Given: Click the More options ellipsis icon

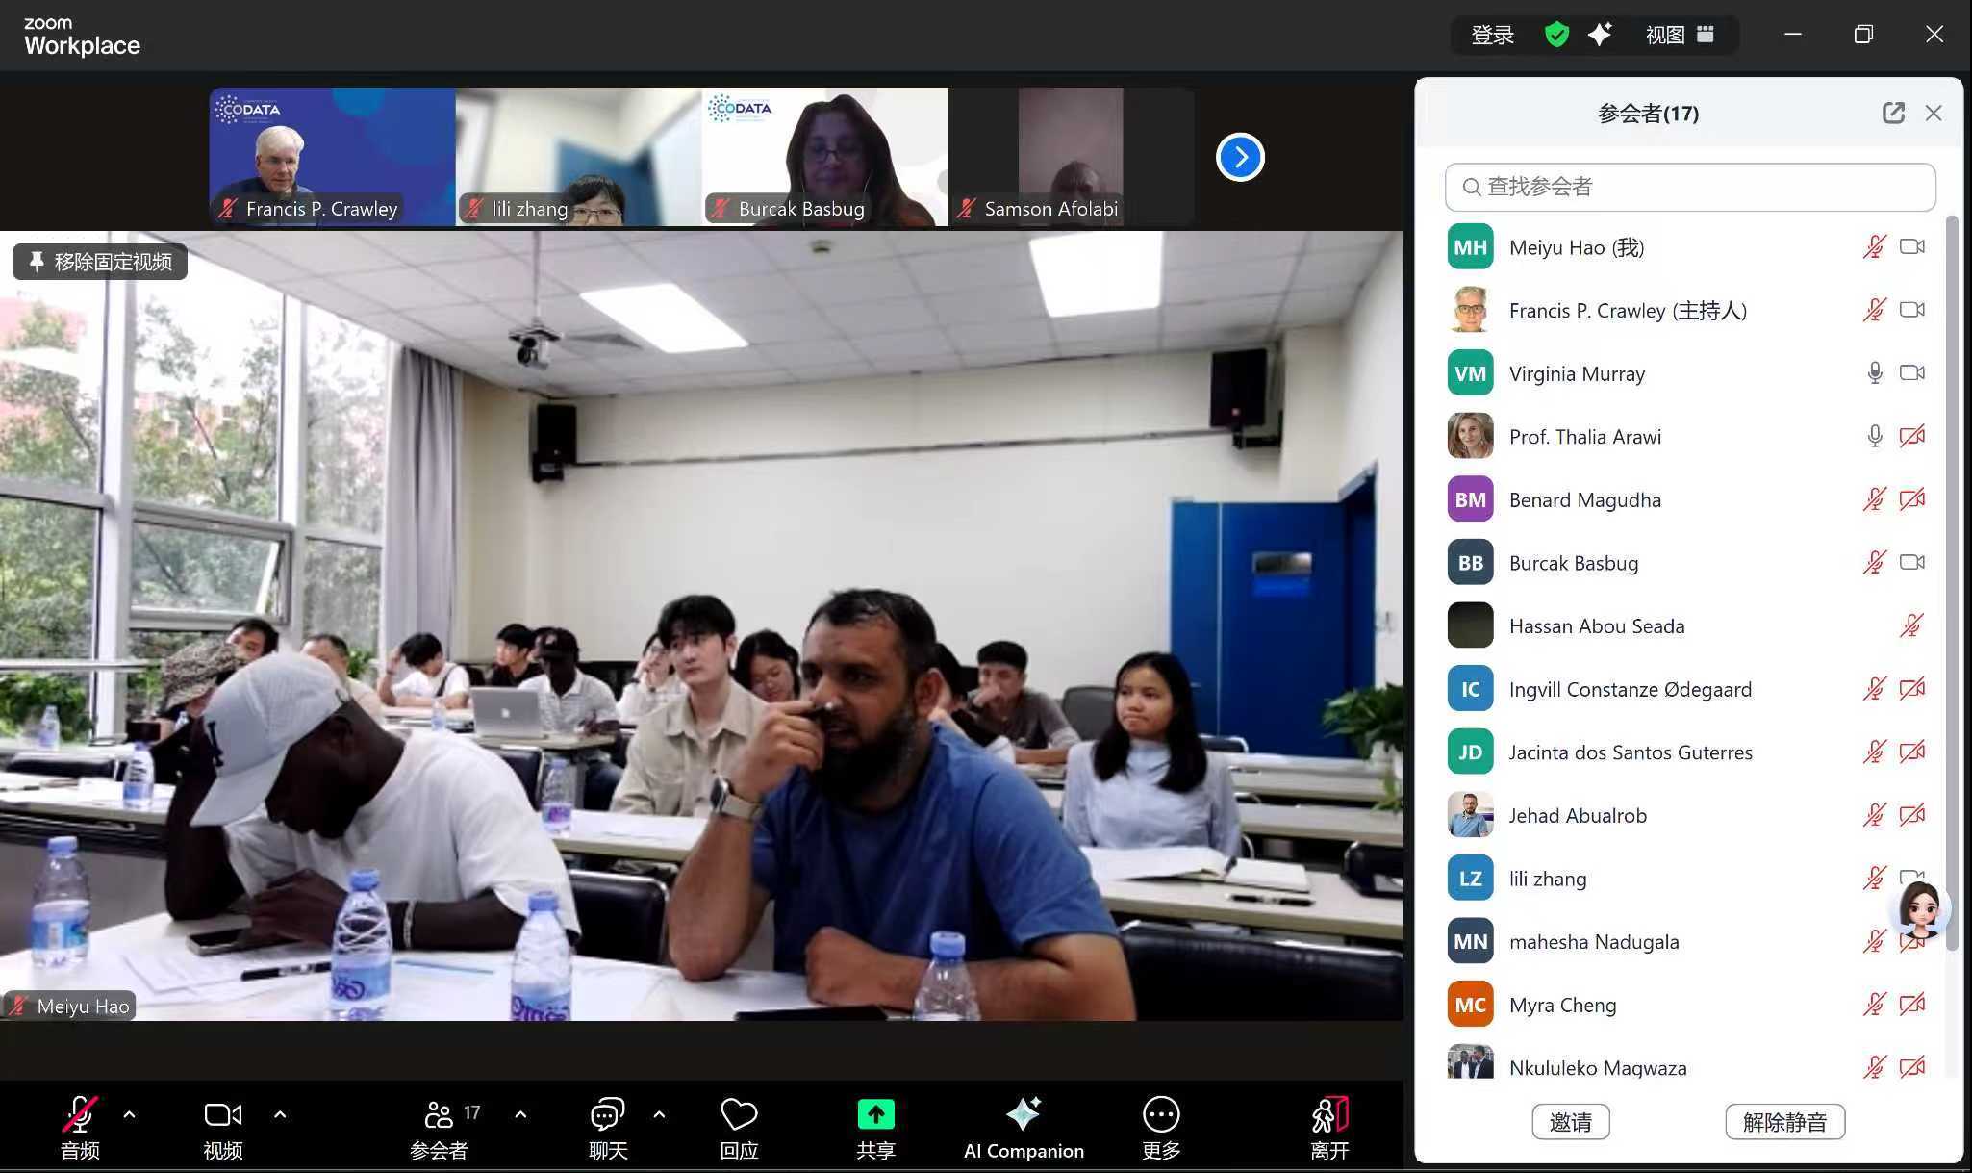Looking at the screenshot, I should (1160, 1115).
